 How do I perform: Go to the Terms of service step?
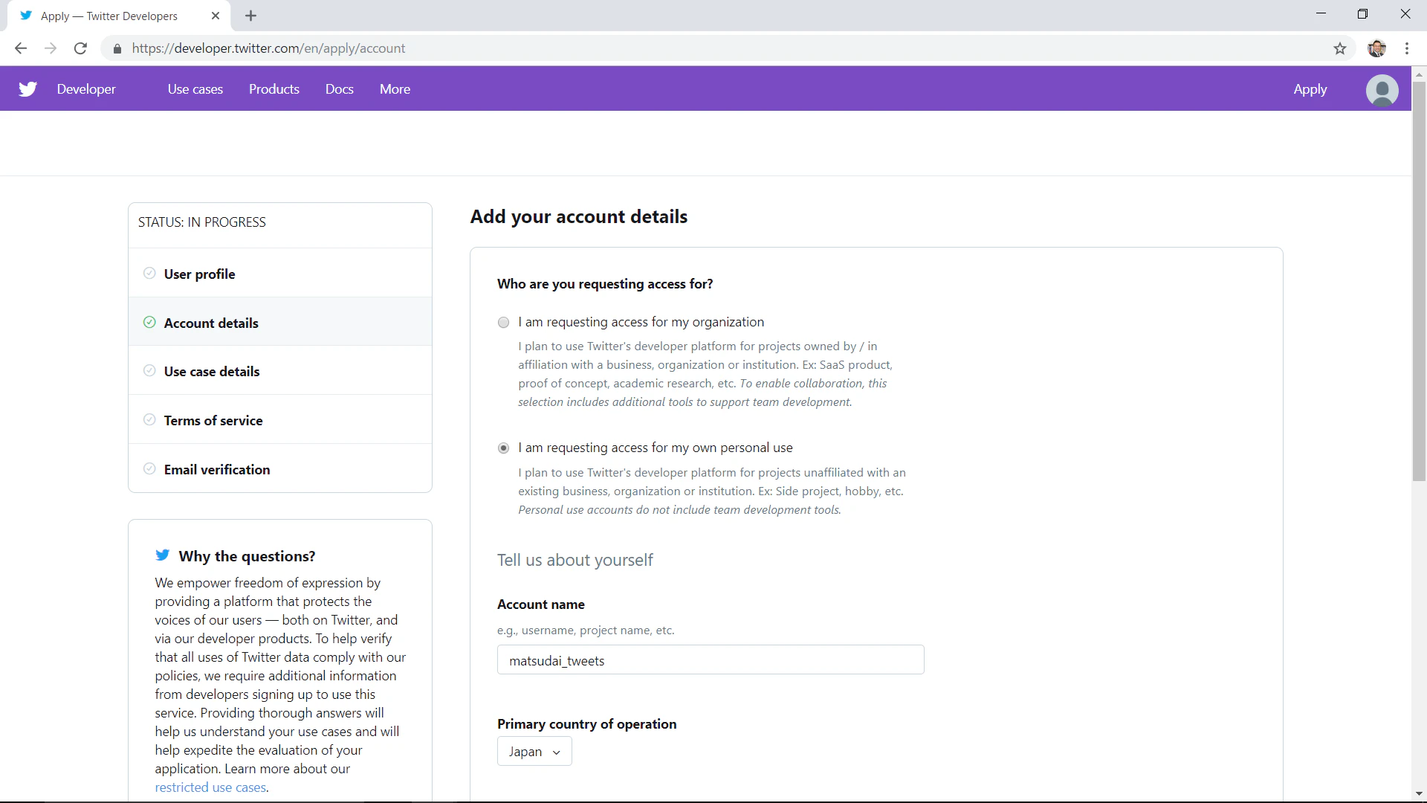click(280, 419)
